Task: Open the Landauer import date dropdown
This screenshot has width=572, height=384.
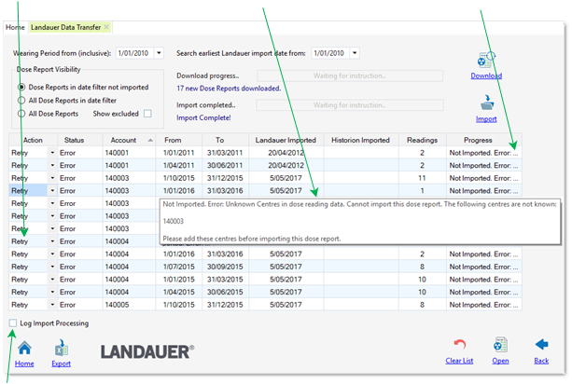Action: pyautogui.click(x=355, y=53)
